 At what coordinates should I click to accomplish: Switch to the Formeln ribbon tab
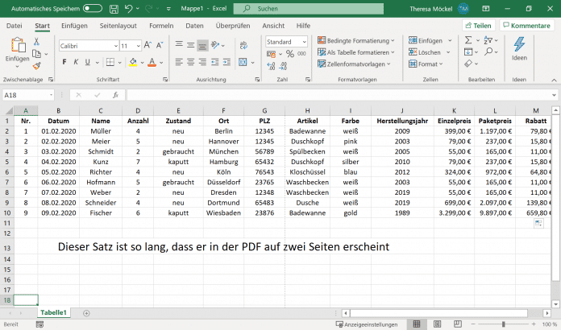tap(161, 26)
